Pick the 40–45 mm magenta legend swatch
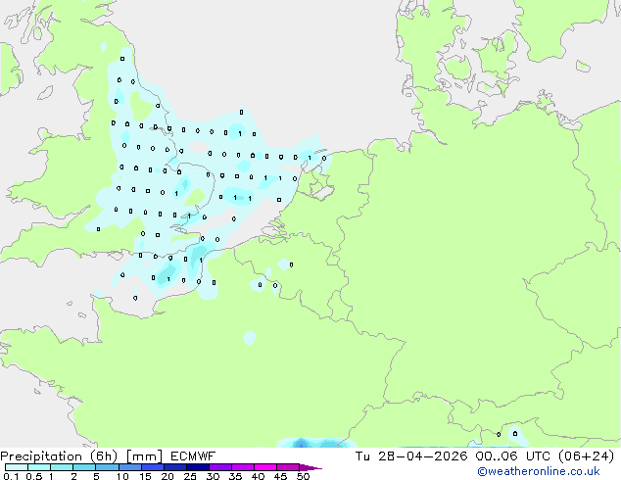 pyautogui.click(x=265, y=467)
